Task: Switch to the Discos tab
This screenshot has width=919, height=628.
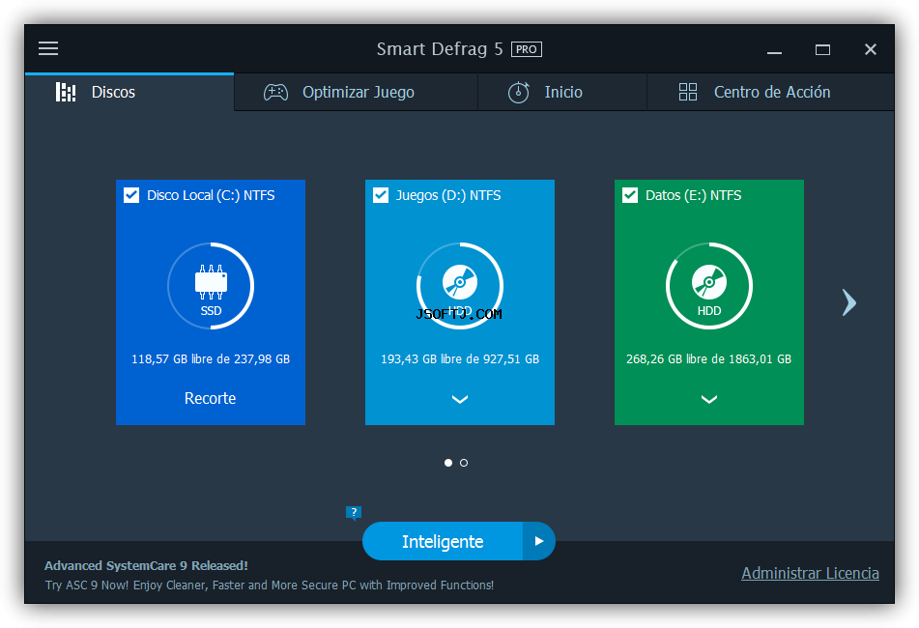Action: pos(129,92)
